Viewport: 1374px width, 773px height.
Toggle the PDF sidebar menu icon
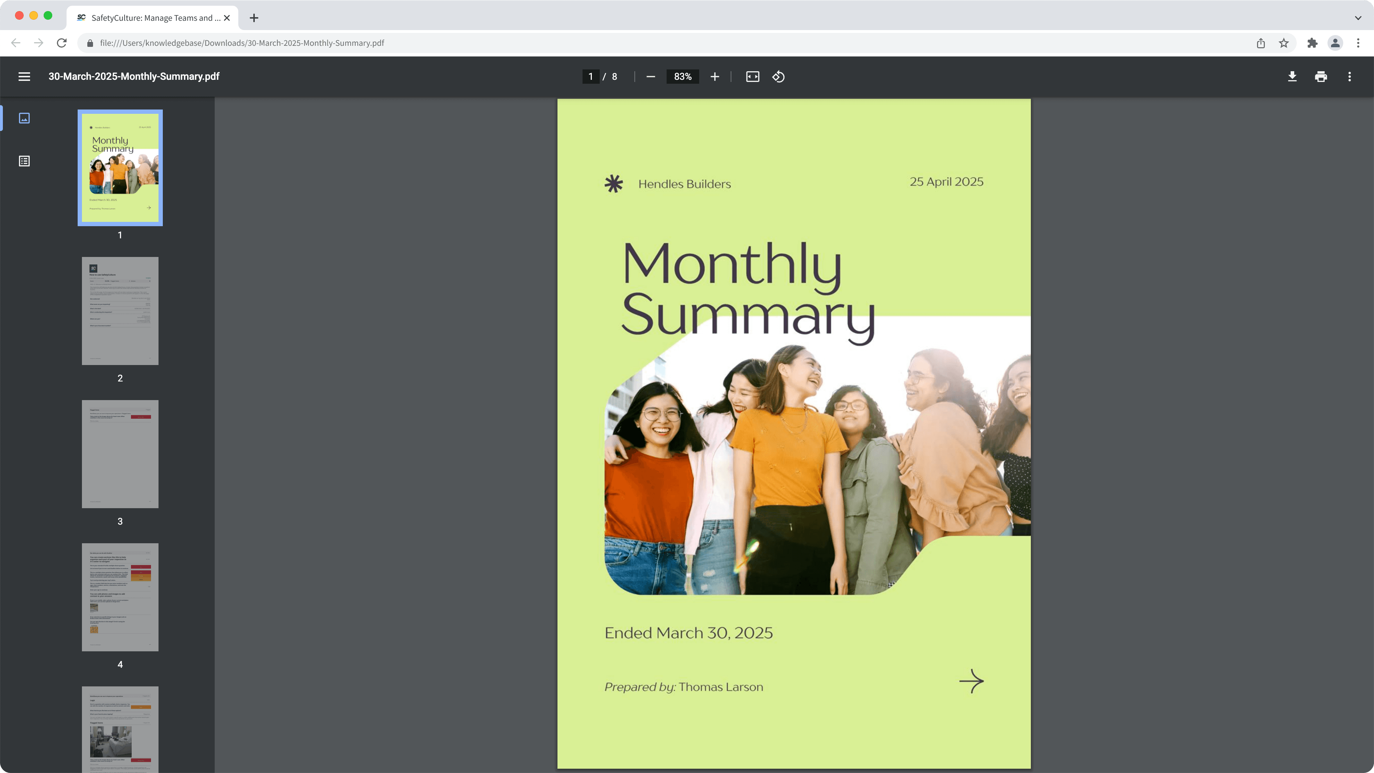24,76
